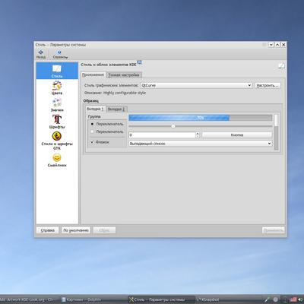Click the volume icon in the system tray

(301, 299)
